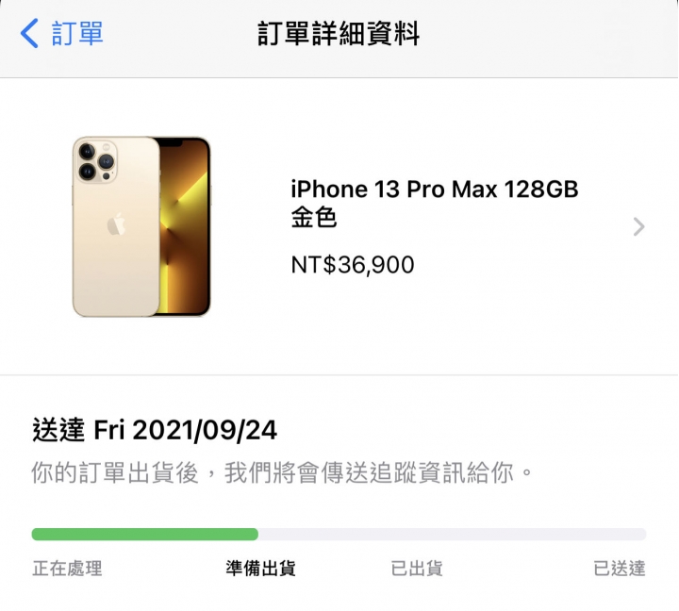
Task: Tap the camera module on phone image
Action: [x=97, y=160]
